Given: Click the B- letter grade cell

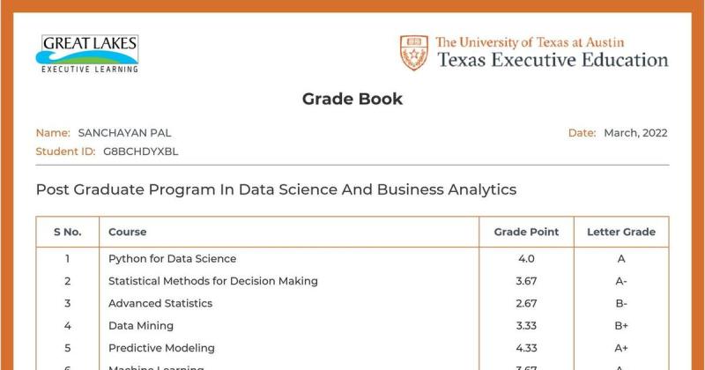Looking at the screenshot, I should (621, 303).
